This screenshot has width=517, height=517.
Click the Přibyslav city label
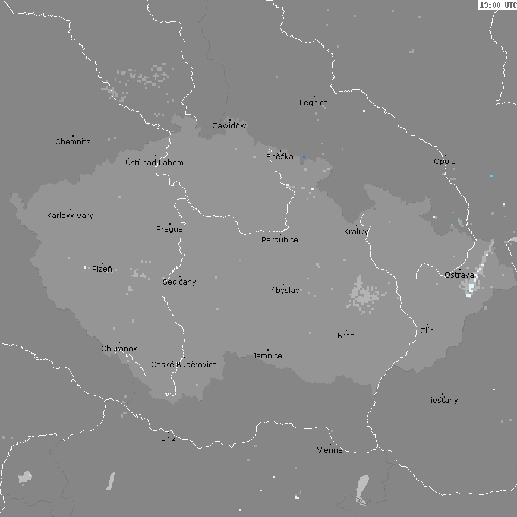[283, 291]
